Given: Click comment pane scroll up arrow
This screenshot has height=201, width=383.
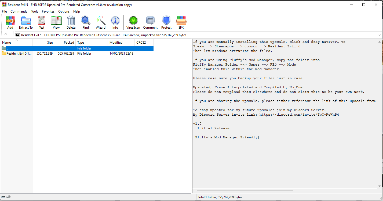Looking at the screenshot, I should tap(380, 42).
